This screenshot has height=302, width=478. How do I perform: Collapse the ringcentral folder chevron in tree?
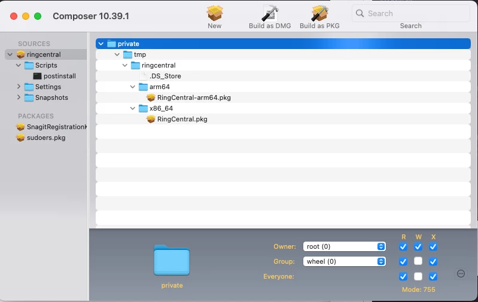(x=124, y=65)
